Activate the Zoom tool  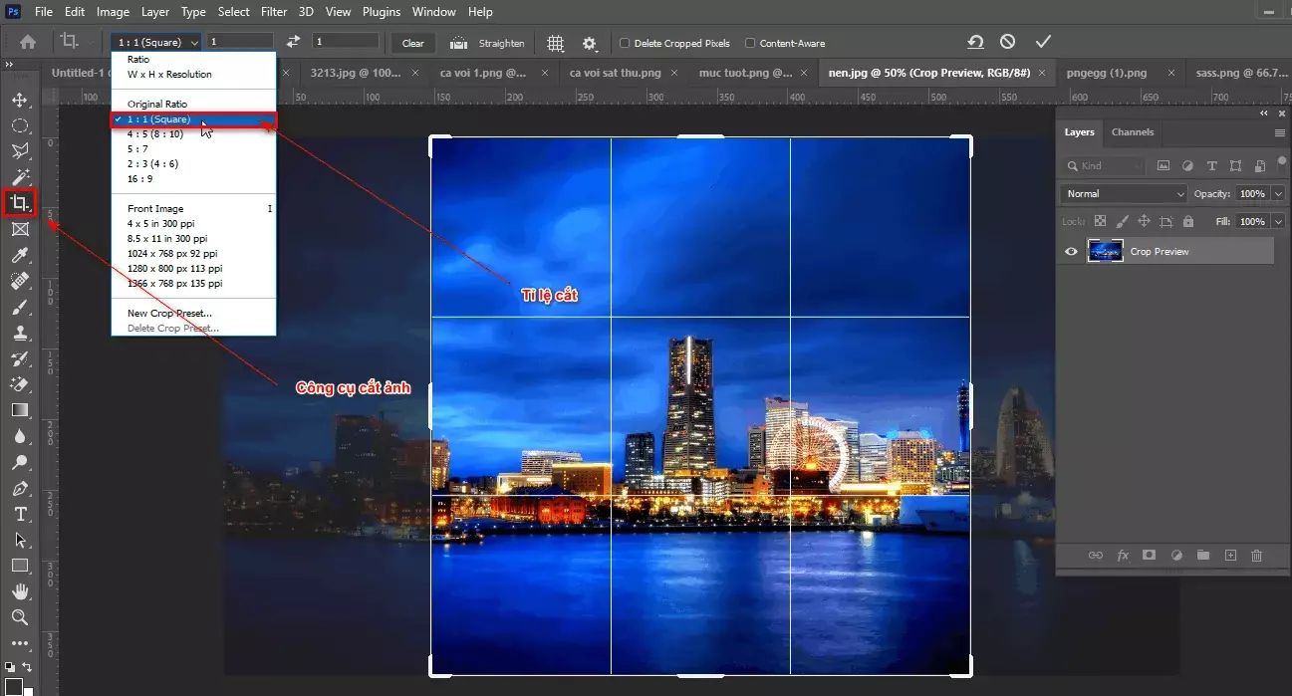[21, 618]
